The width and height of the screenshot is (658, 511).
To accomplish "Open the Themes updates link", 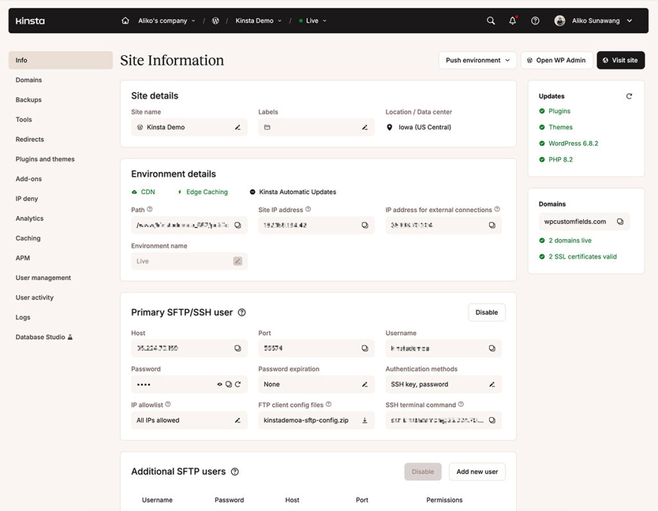I will point(560,127).
